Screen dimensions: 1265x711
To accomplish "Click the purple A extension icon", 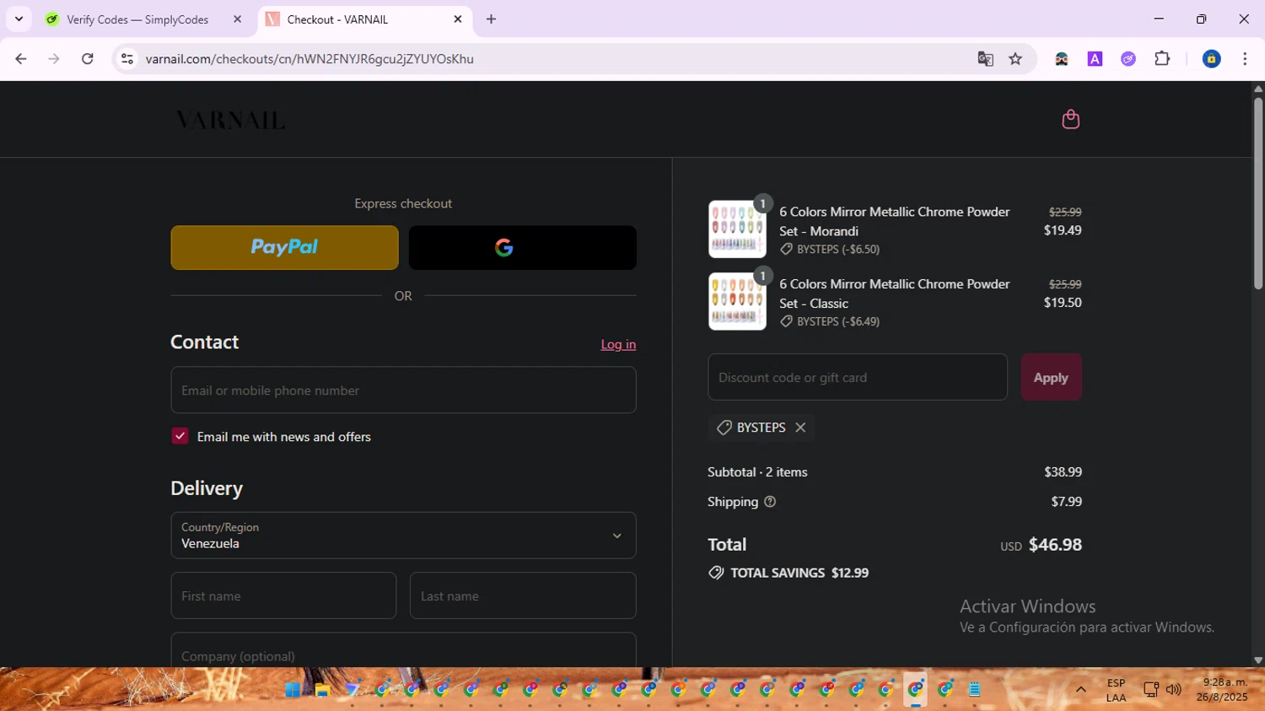I will click(x=1095, y=59).
